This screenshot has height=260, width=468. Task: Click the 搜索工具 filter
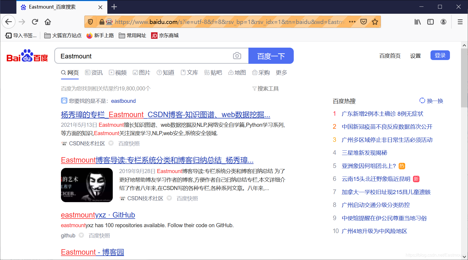pos(265,89)
